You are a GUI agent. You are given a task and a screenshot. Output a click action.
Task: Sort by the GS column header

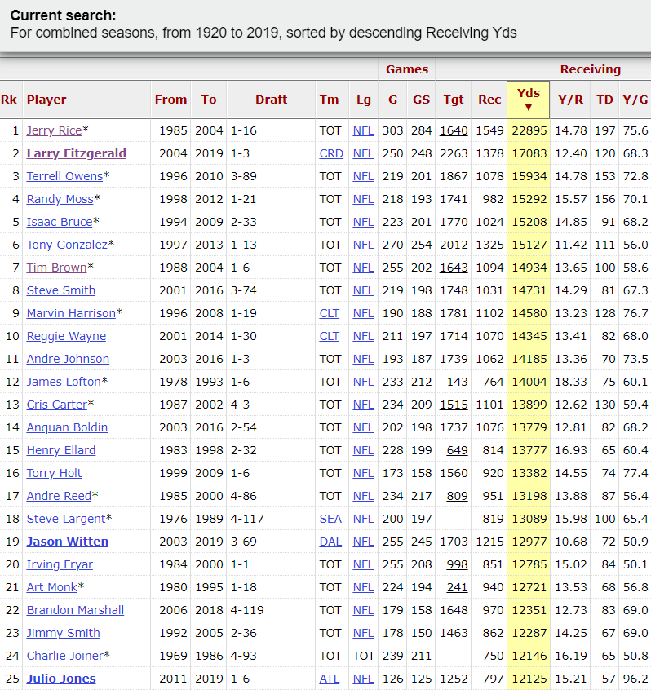[421, 100]
